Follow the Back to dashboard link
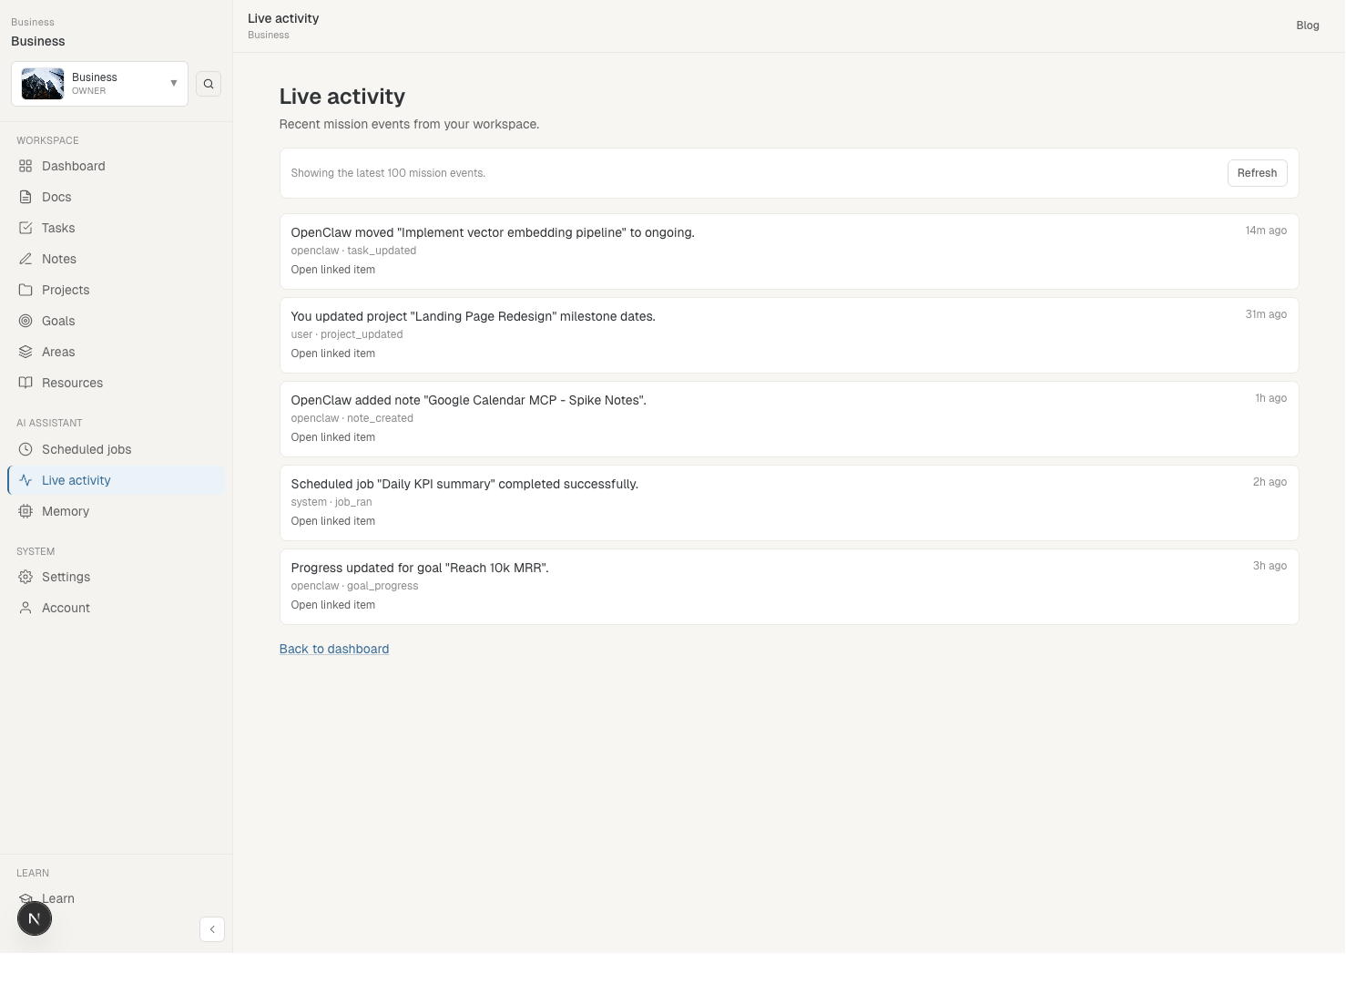The height and width of the screenshot is (984, 1346). (x=333, y=649)
